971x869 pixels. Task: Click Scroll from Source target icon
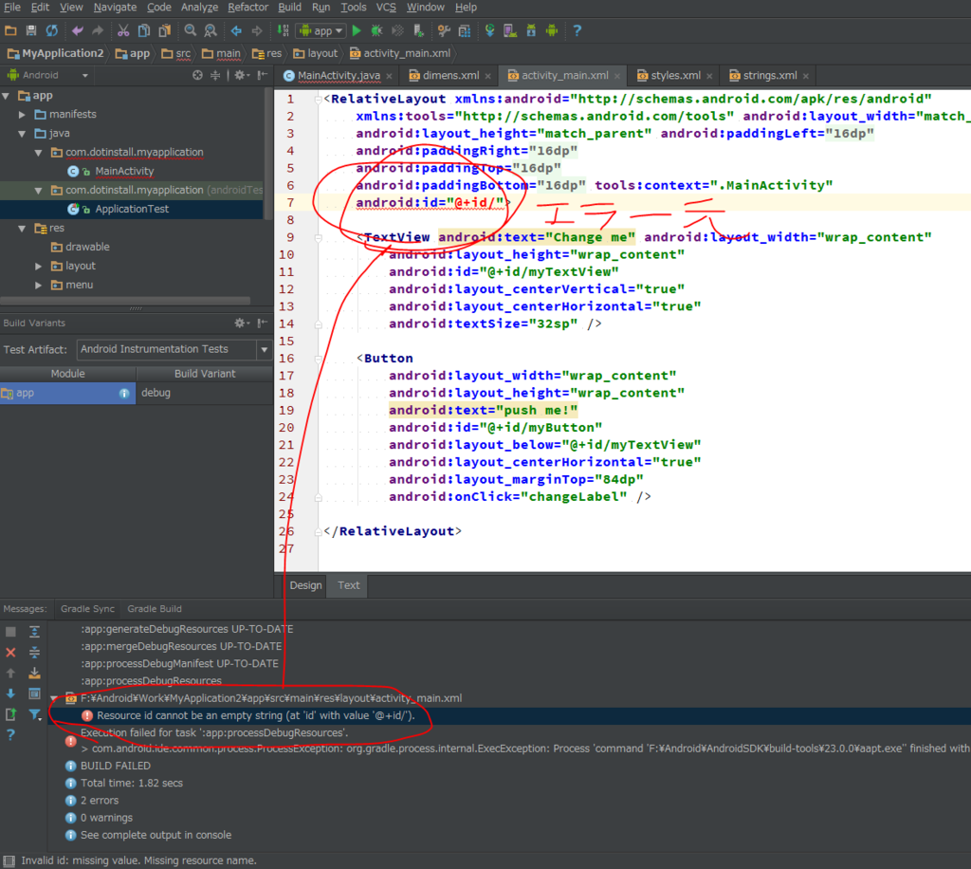click(x=197, y=75)
